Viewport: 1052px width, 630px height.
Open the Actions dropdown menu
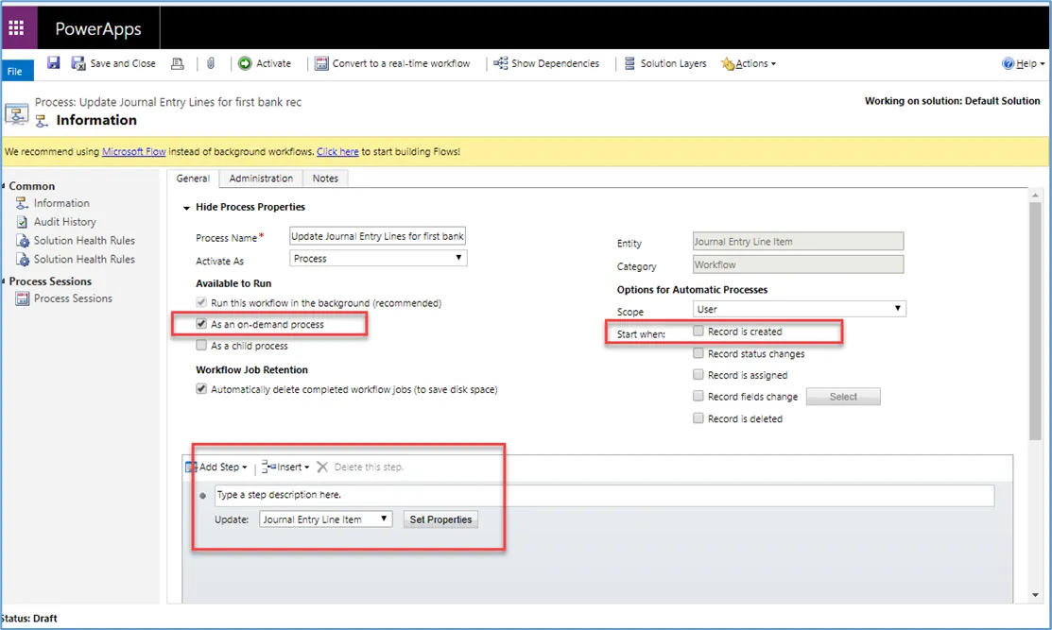tap(755, 63)
